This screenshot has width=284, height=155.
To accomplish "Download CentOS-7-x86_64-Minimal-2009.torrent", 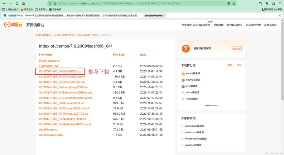I will pyautogui.click(x=64, y=108).
